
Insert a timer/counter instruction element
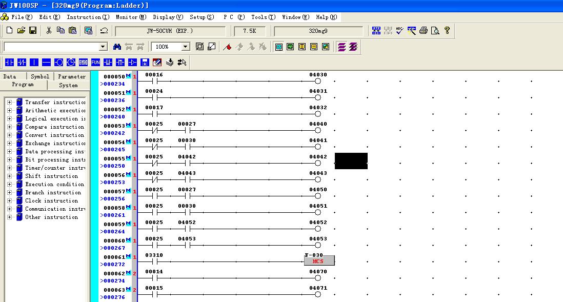71,63
